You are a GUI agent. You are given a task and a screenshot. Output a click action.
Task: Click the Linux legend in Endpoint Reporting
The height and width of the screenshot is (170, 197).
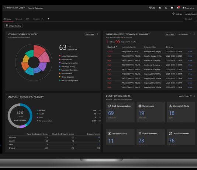[x=40, y=117]
